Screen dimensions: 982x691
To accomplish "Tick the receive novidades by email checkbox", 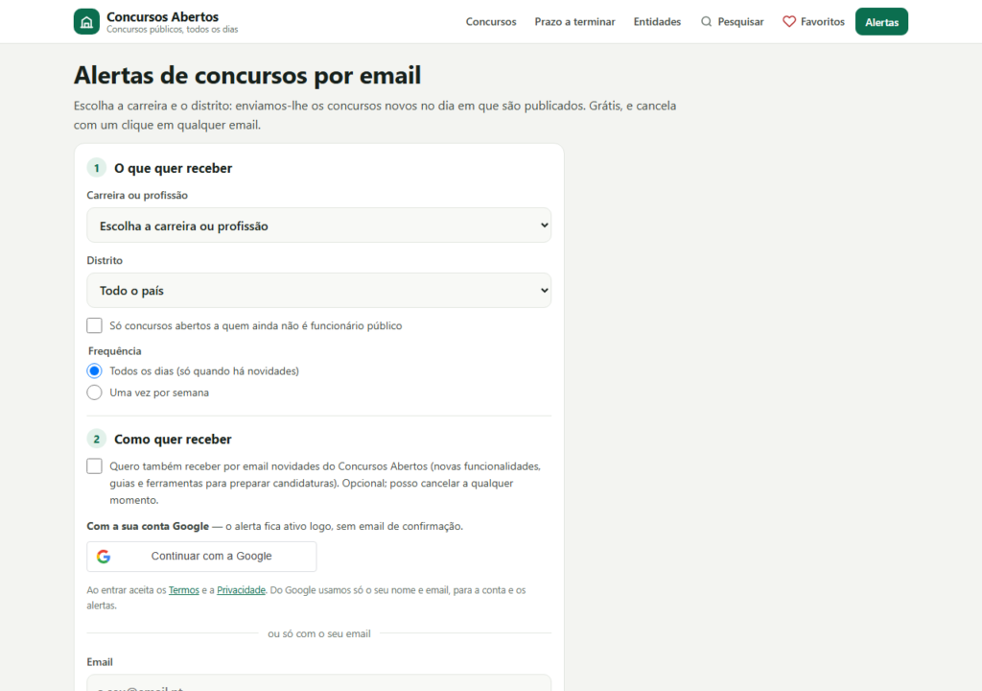I will click(95, 465).
